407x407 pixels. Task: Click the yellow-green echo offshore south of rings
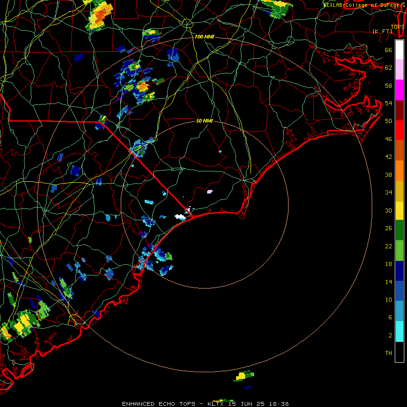point(244,376)
